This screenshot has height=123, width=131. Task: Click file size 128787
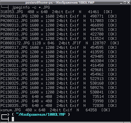[x=99, y=43]
